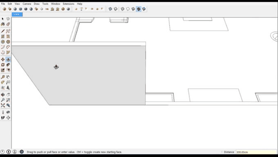Screen dimensions: 278x157
Task: Select the blue highlighted scene tab
Action: pyautogui.click(x=17, y=14)
